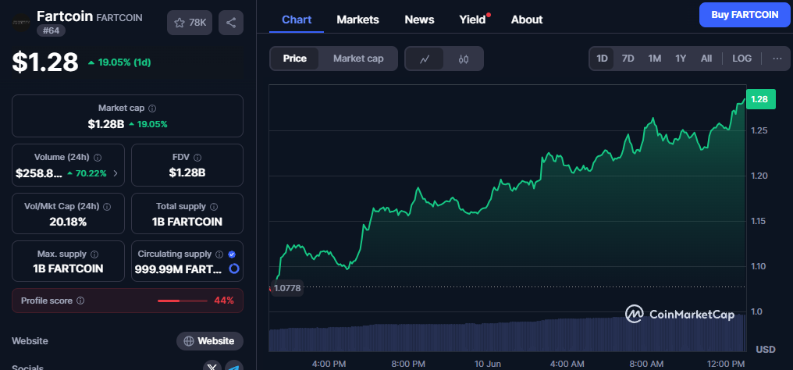Image resolution: width=793 pixels, height=370 pixels.
Task: Click the #64 rank badge
Action: pos(51,30)
